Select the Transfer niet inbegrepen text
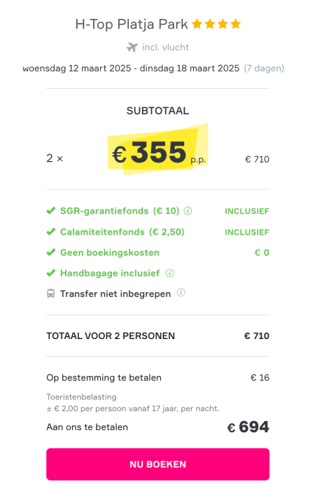315x489 pixels. [x=115, y=294]
